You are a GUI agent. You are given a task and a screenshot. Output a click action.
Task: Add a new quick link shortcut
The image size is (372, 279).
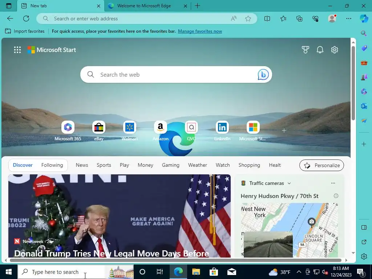[284, 130]
